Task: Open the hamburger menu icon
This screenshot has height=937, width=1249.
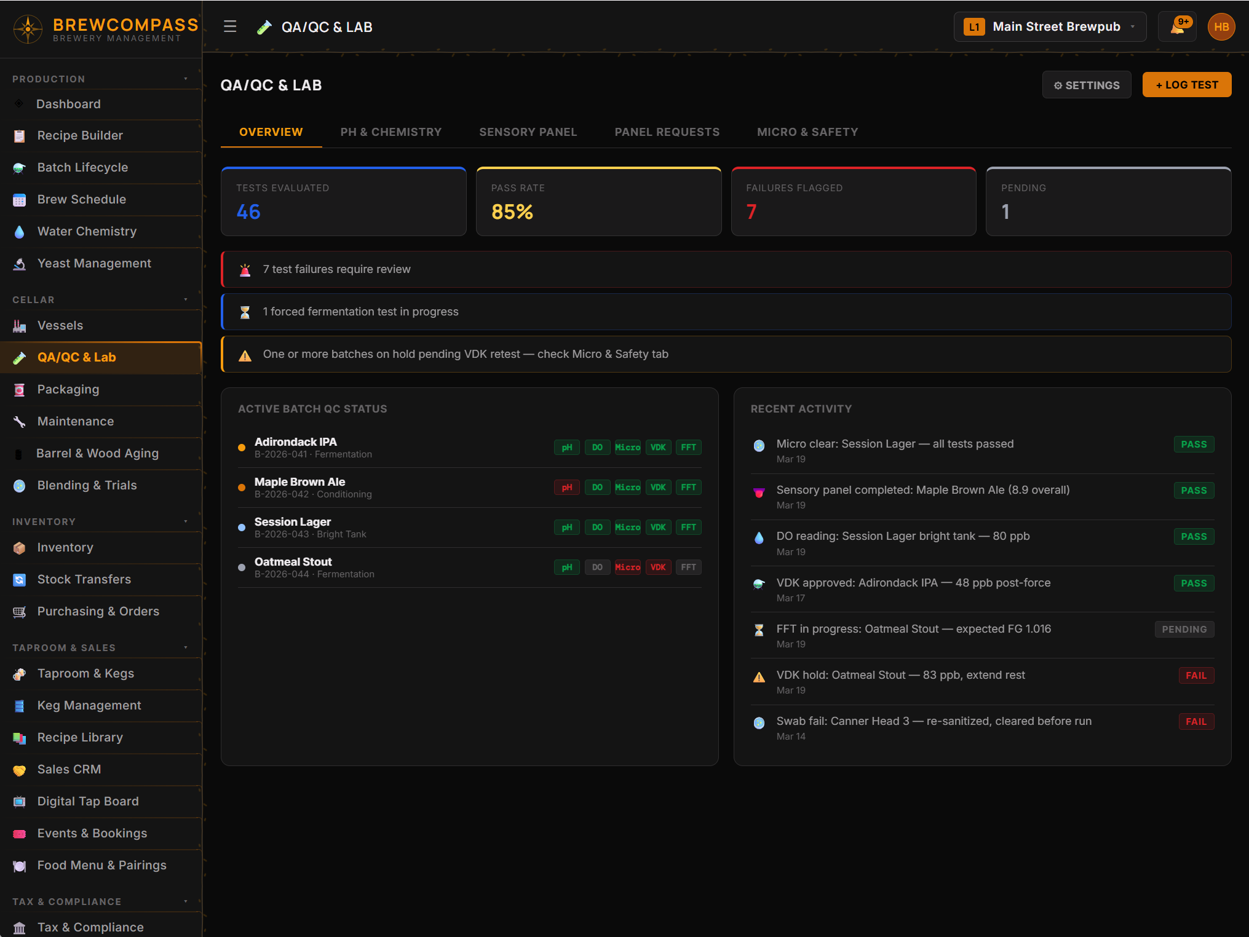Action: 230,26
